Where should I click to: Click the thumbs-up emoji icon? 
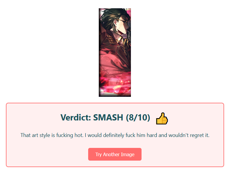(162, 118)
